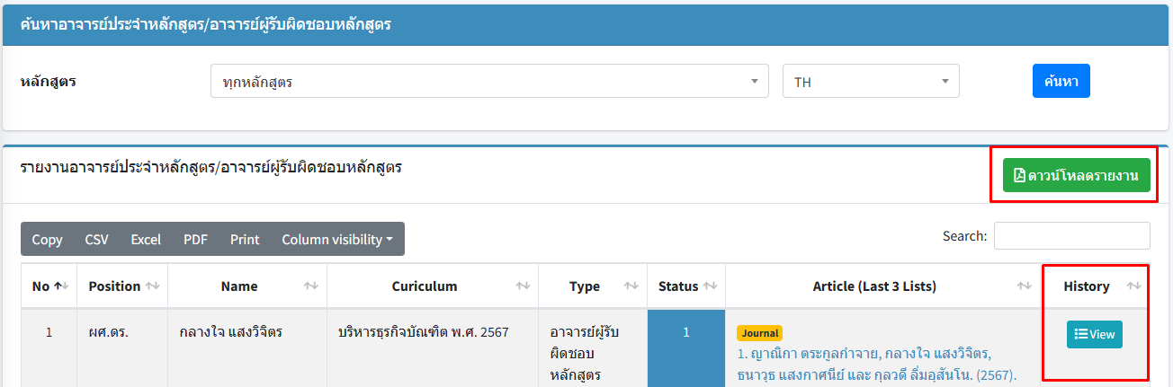Click sort arrows in Article column header

coord(1025,286)
